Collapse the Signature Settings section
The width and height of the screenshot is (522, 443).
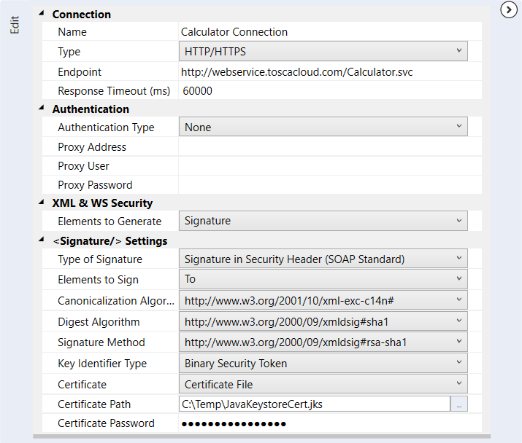coord(41,240)
